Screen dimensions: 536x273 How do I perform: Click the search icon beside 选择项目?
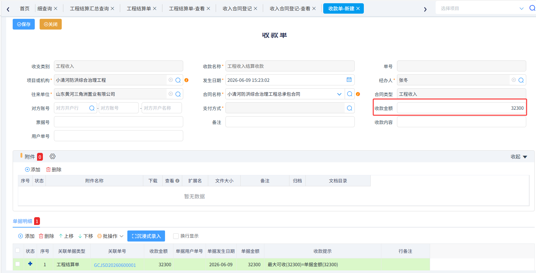point(532,8)
